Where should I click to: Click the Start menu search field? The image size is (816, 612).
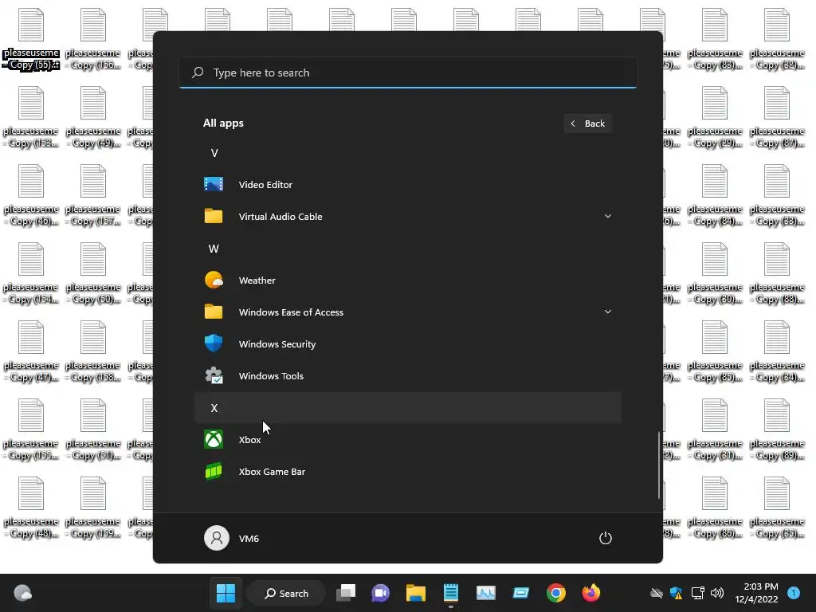[x=407, y=73]
